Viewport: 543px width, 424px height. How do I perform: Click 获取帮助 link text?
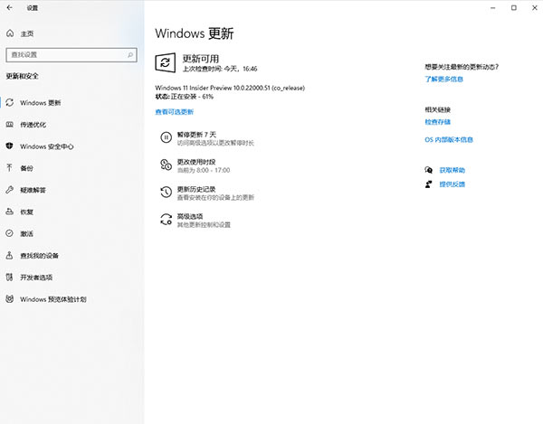(x=452, y=170)
